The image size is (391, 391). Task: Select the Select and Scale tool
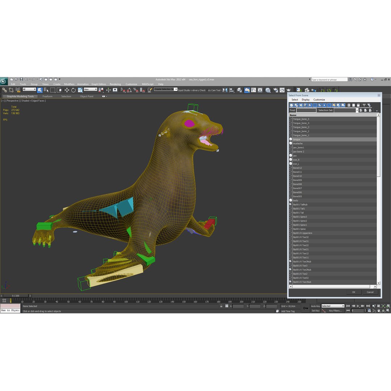(x=80, y=90)
